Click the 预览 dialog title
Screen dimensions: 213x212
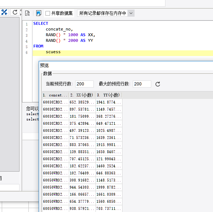point(44,66)
